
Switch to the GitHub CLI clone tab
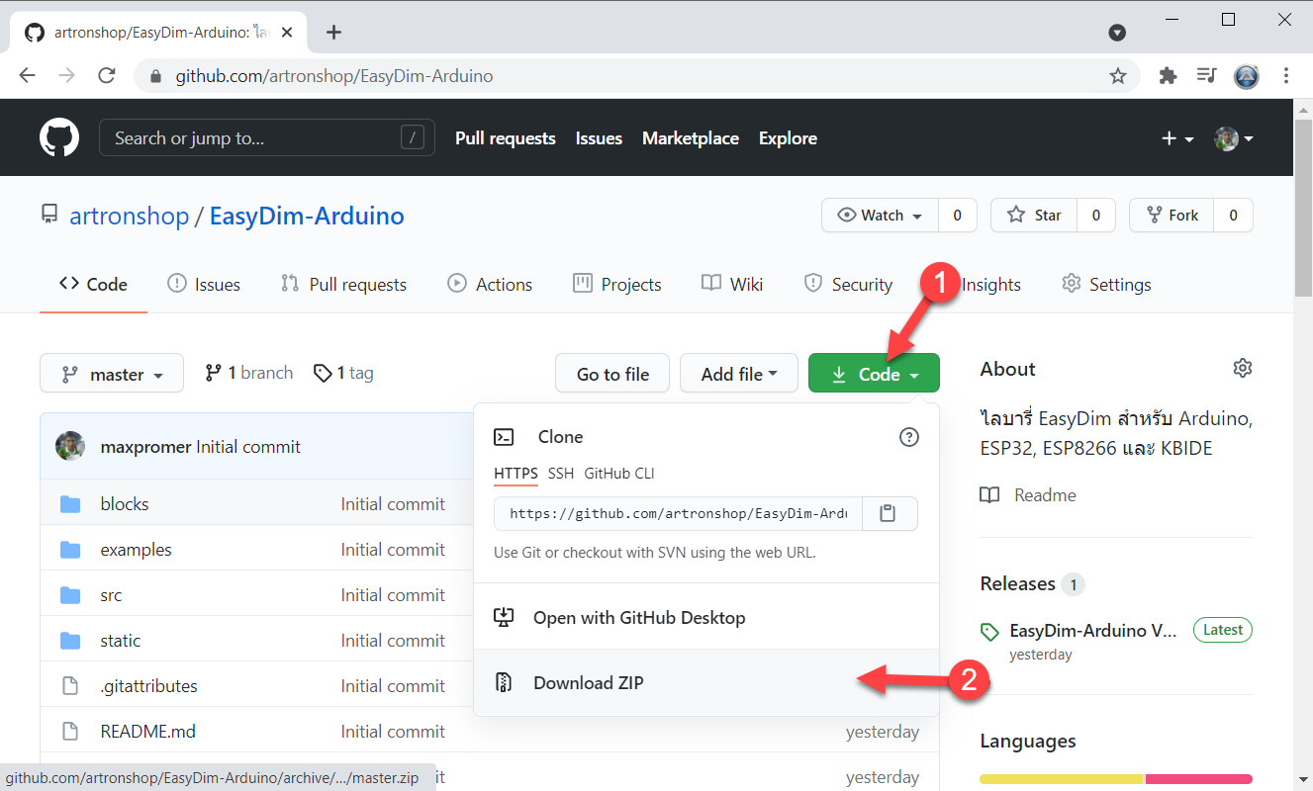pyautogui.click(x=619, y=474)
